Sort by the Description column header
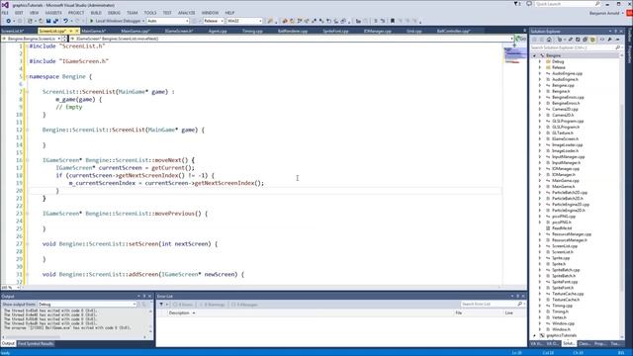Screen dimensions: 633x356 179,312
